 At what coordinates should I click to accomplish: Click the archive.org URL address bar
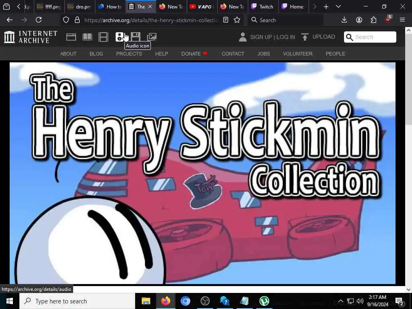[151, 20]
